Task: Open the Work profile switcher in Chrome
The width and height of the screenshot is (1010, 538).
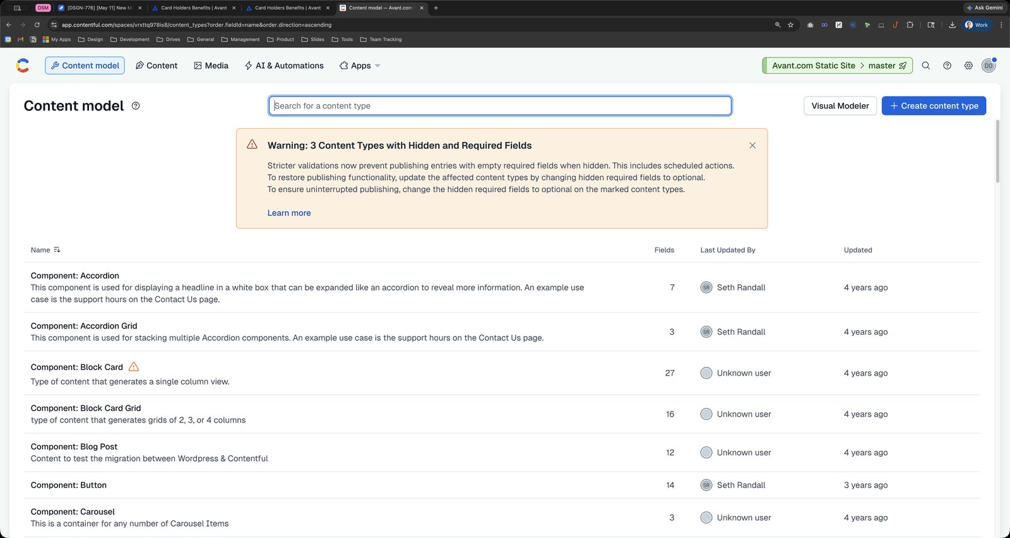Action: (x=977, y=25)
